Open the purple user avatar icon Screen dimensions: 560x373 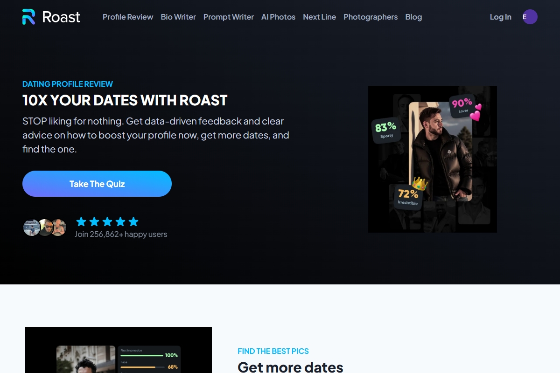[x=530, y=17]
